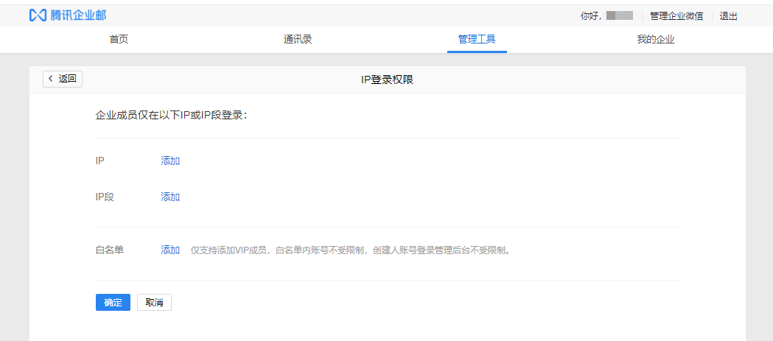This screenshot has height=341, width=773.
Task: Switch to the 通讯录 tab
Action: click(x=298, y=40)
